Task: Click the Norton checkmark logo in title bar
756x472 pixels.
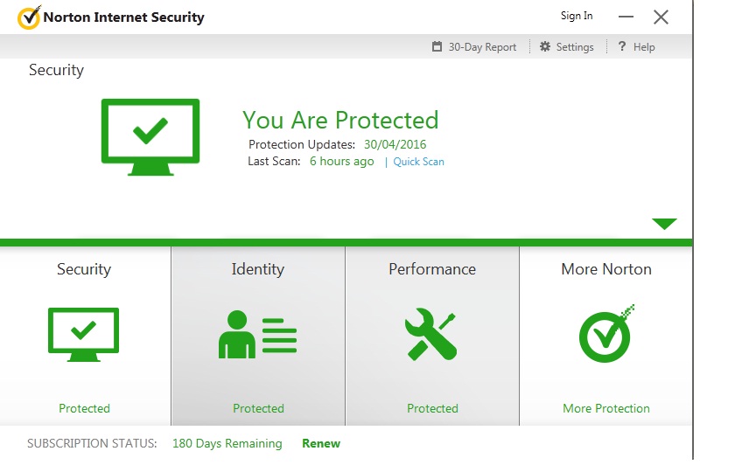Action: [x=29, y=17]
